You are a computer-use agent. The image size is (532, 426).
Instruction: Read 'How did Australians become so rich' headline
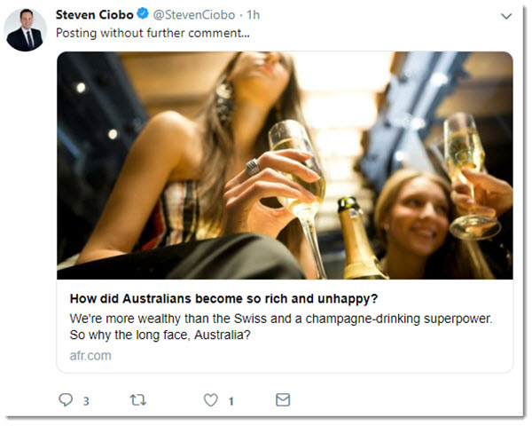[x=215, y=297]
